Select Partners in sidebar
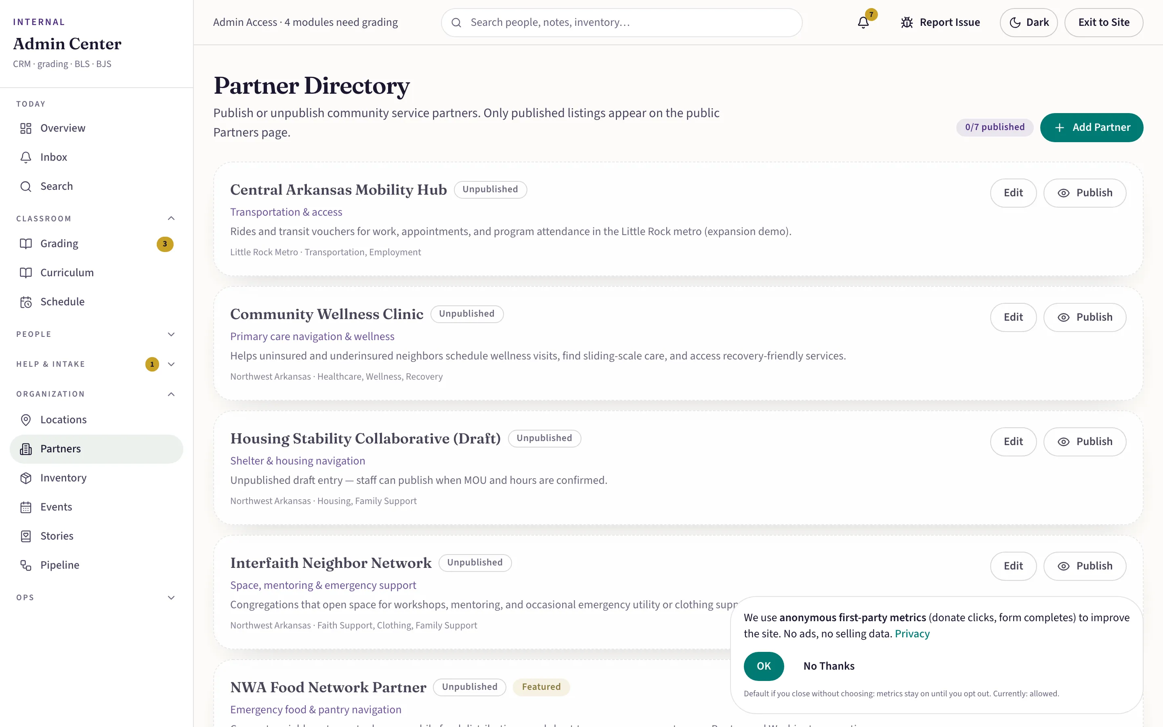This screenshot has width=1163, height=727. 96,449
